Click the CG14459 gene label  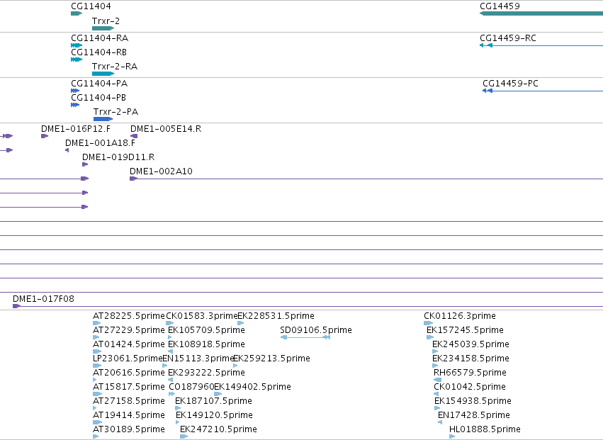click(x=500, y=6)
